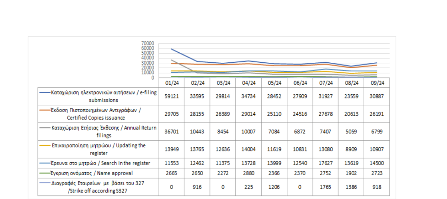Select the 09/24 column header
447x199 pixels.
click(x=377, y=83)
